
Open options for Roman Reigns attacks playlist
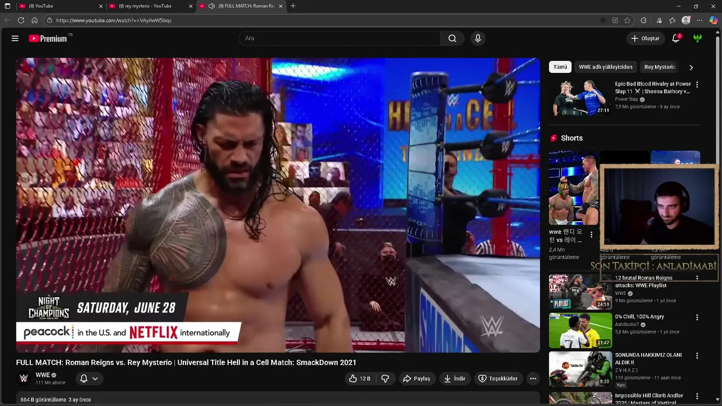coord(697,278)
